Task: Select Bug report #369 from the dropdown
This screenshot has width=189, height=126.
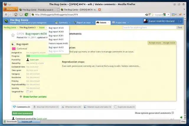Action: [56, 32]
